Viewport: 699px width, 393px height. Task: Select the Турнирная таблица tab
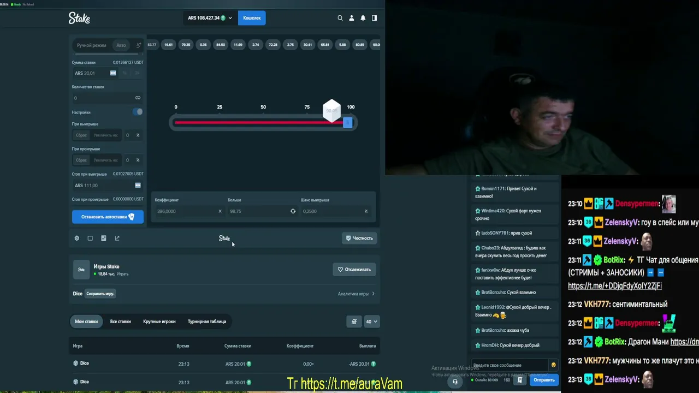[207, 321]
